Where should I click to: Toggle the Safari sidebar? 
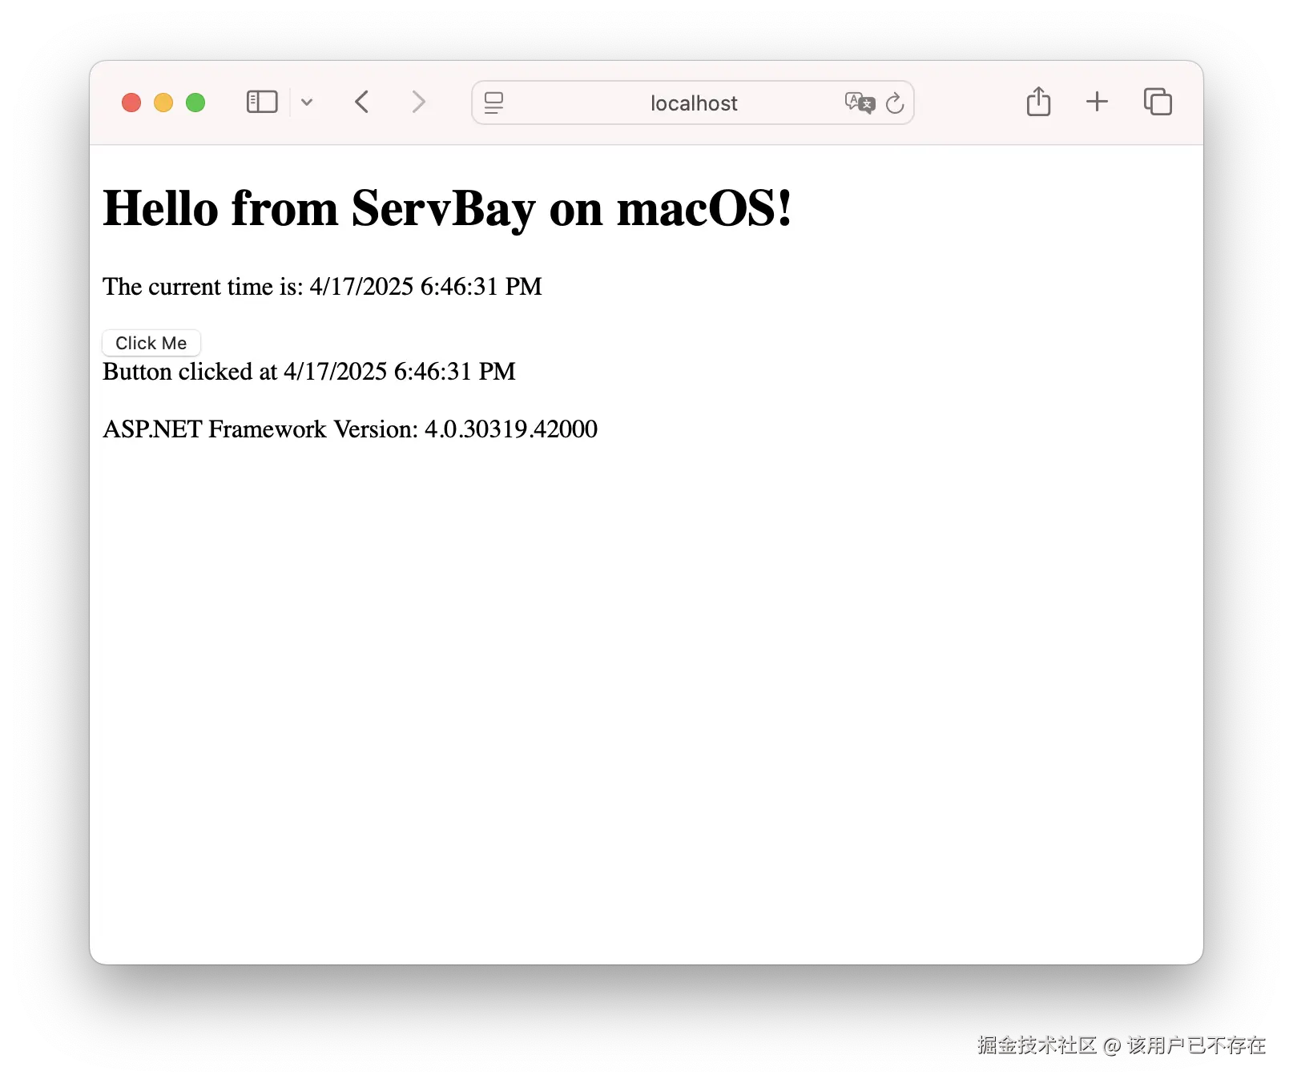tap(262, 103)
